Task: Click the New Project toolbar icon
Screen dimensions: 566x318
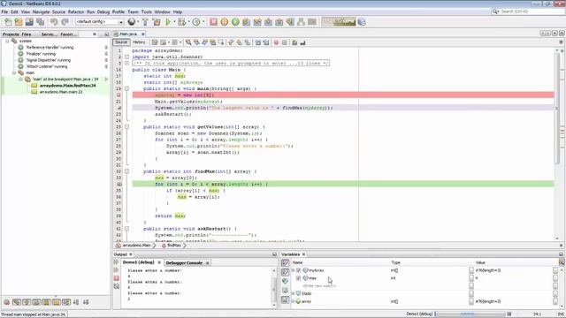Action: point(19,22)
